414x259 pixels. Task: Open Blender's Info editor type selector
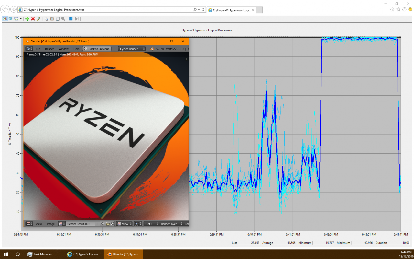click(29, 49)
